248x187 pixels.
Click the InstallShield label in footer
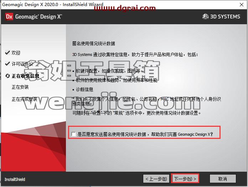point(15,180)
